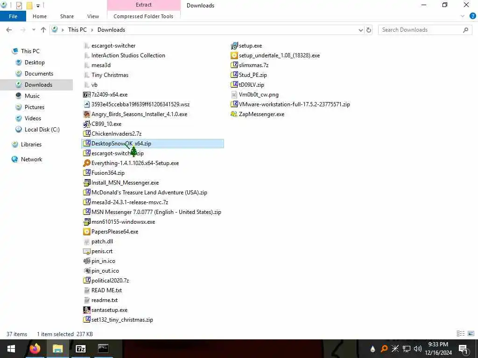This screenshot has height=358, width=478.
Task: Select the CB99_10.exe file icon
Action: [x=86, y=124]
